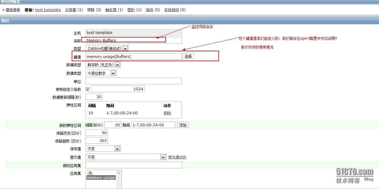Click the 间隔(秒计) field showing 50
The image size is (379, 189).
click(x=113, y=125)
